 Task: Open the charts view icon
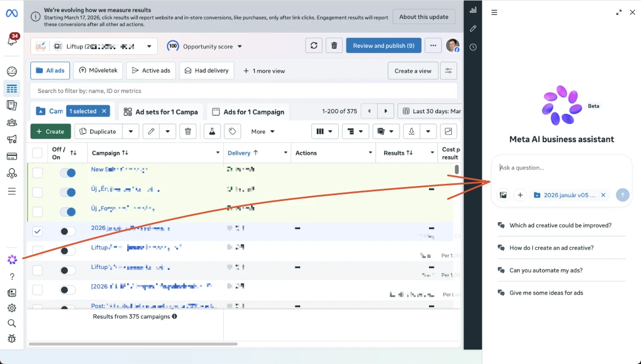(x=448, y=131)
